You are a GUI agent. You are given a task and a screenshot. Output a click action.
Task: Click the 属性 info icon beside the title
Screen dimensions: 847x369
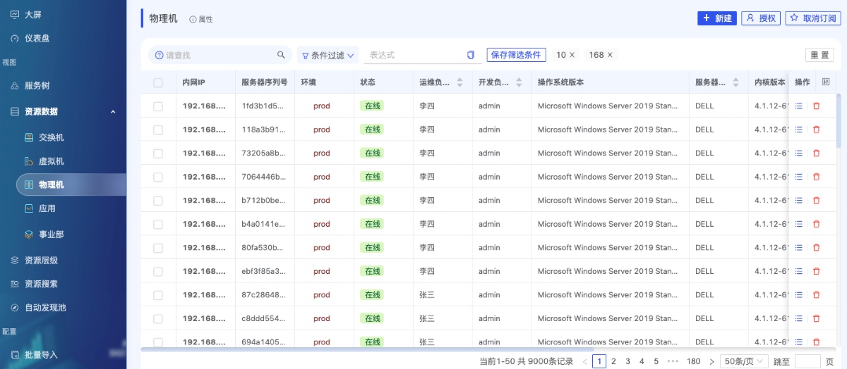[x=193, y=20]
